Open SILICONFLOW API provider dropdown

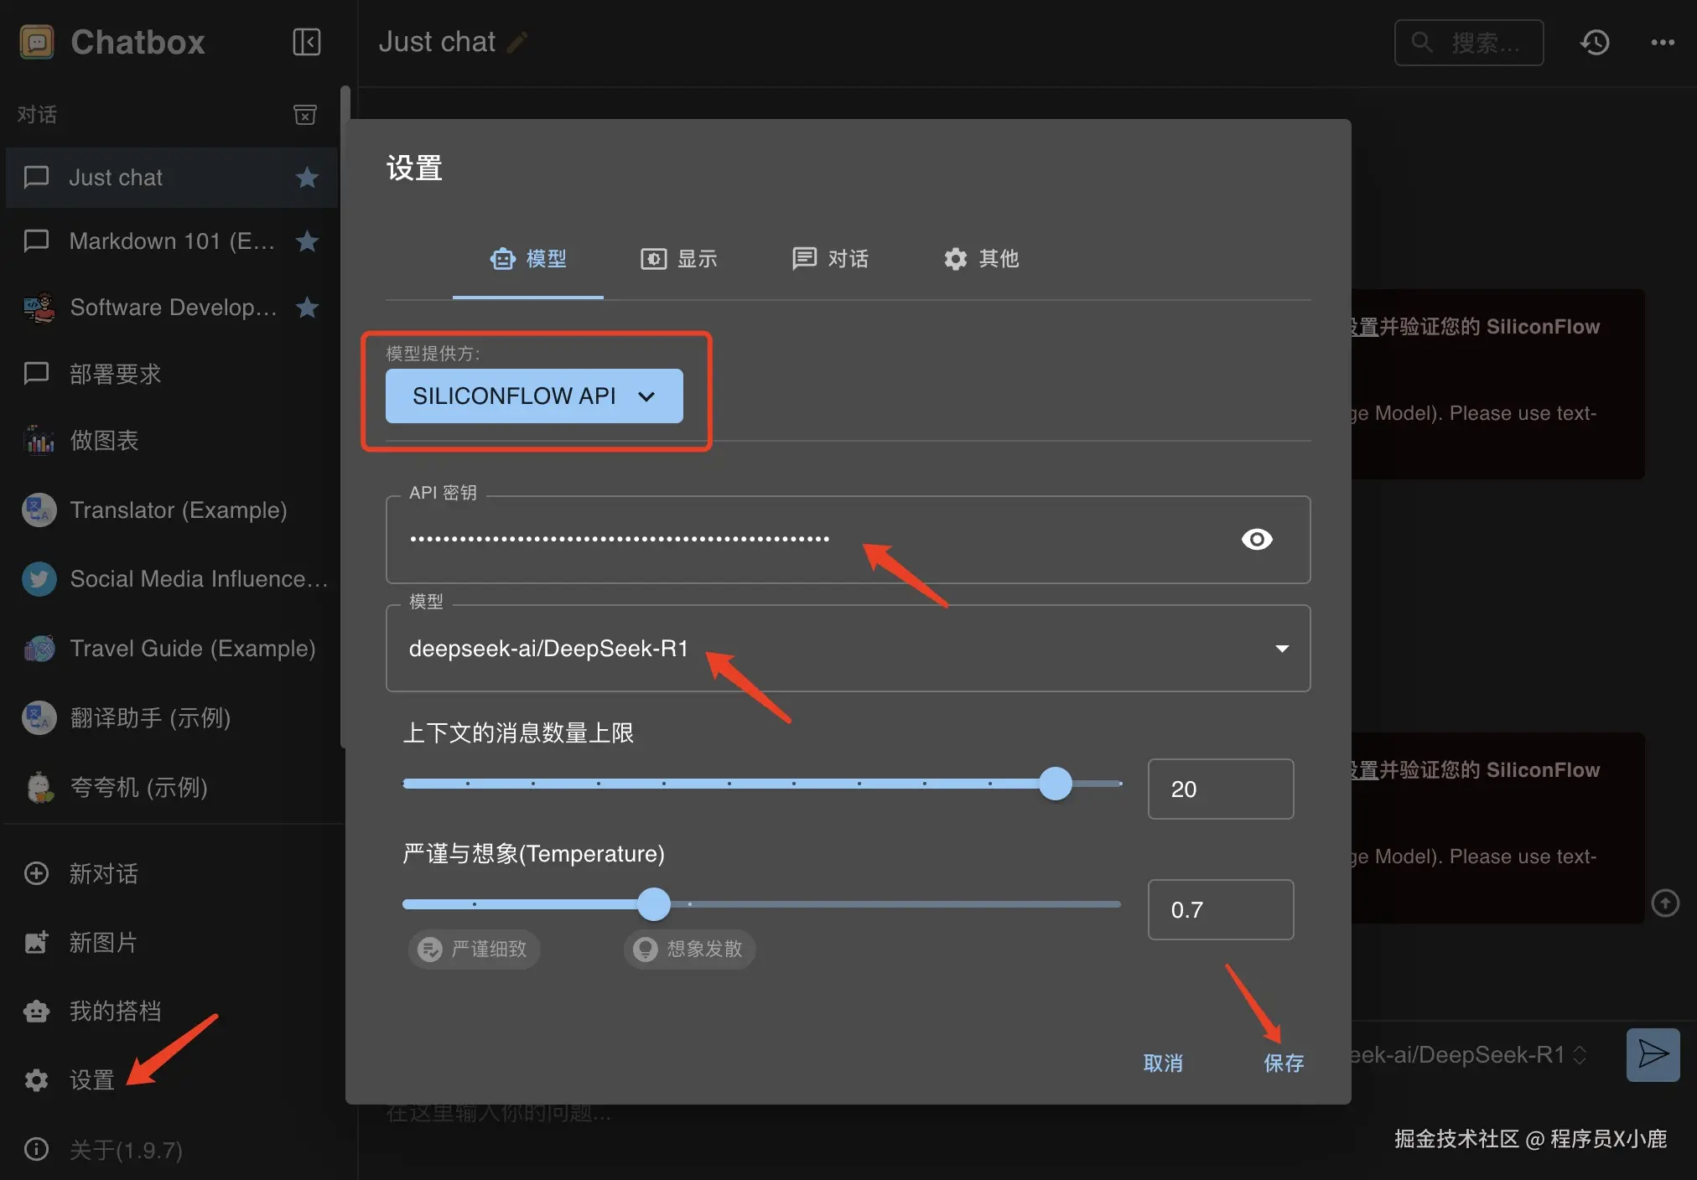click(x=533, y=396)
